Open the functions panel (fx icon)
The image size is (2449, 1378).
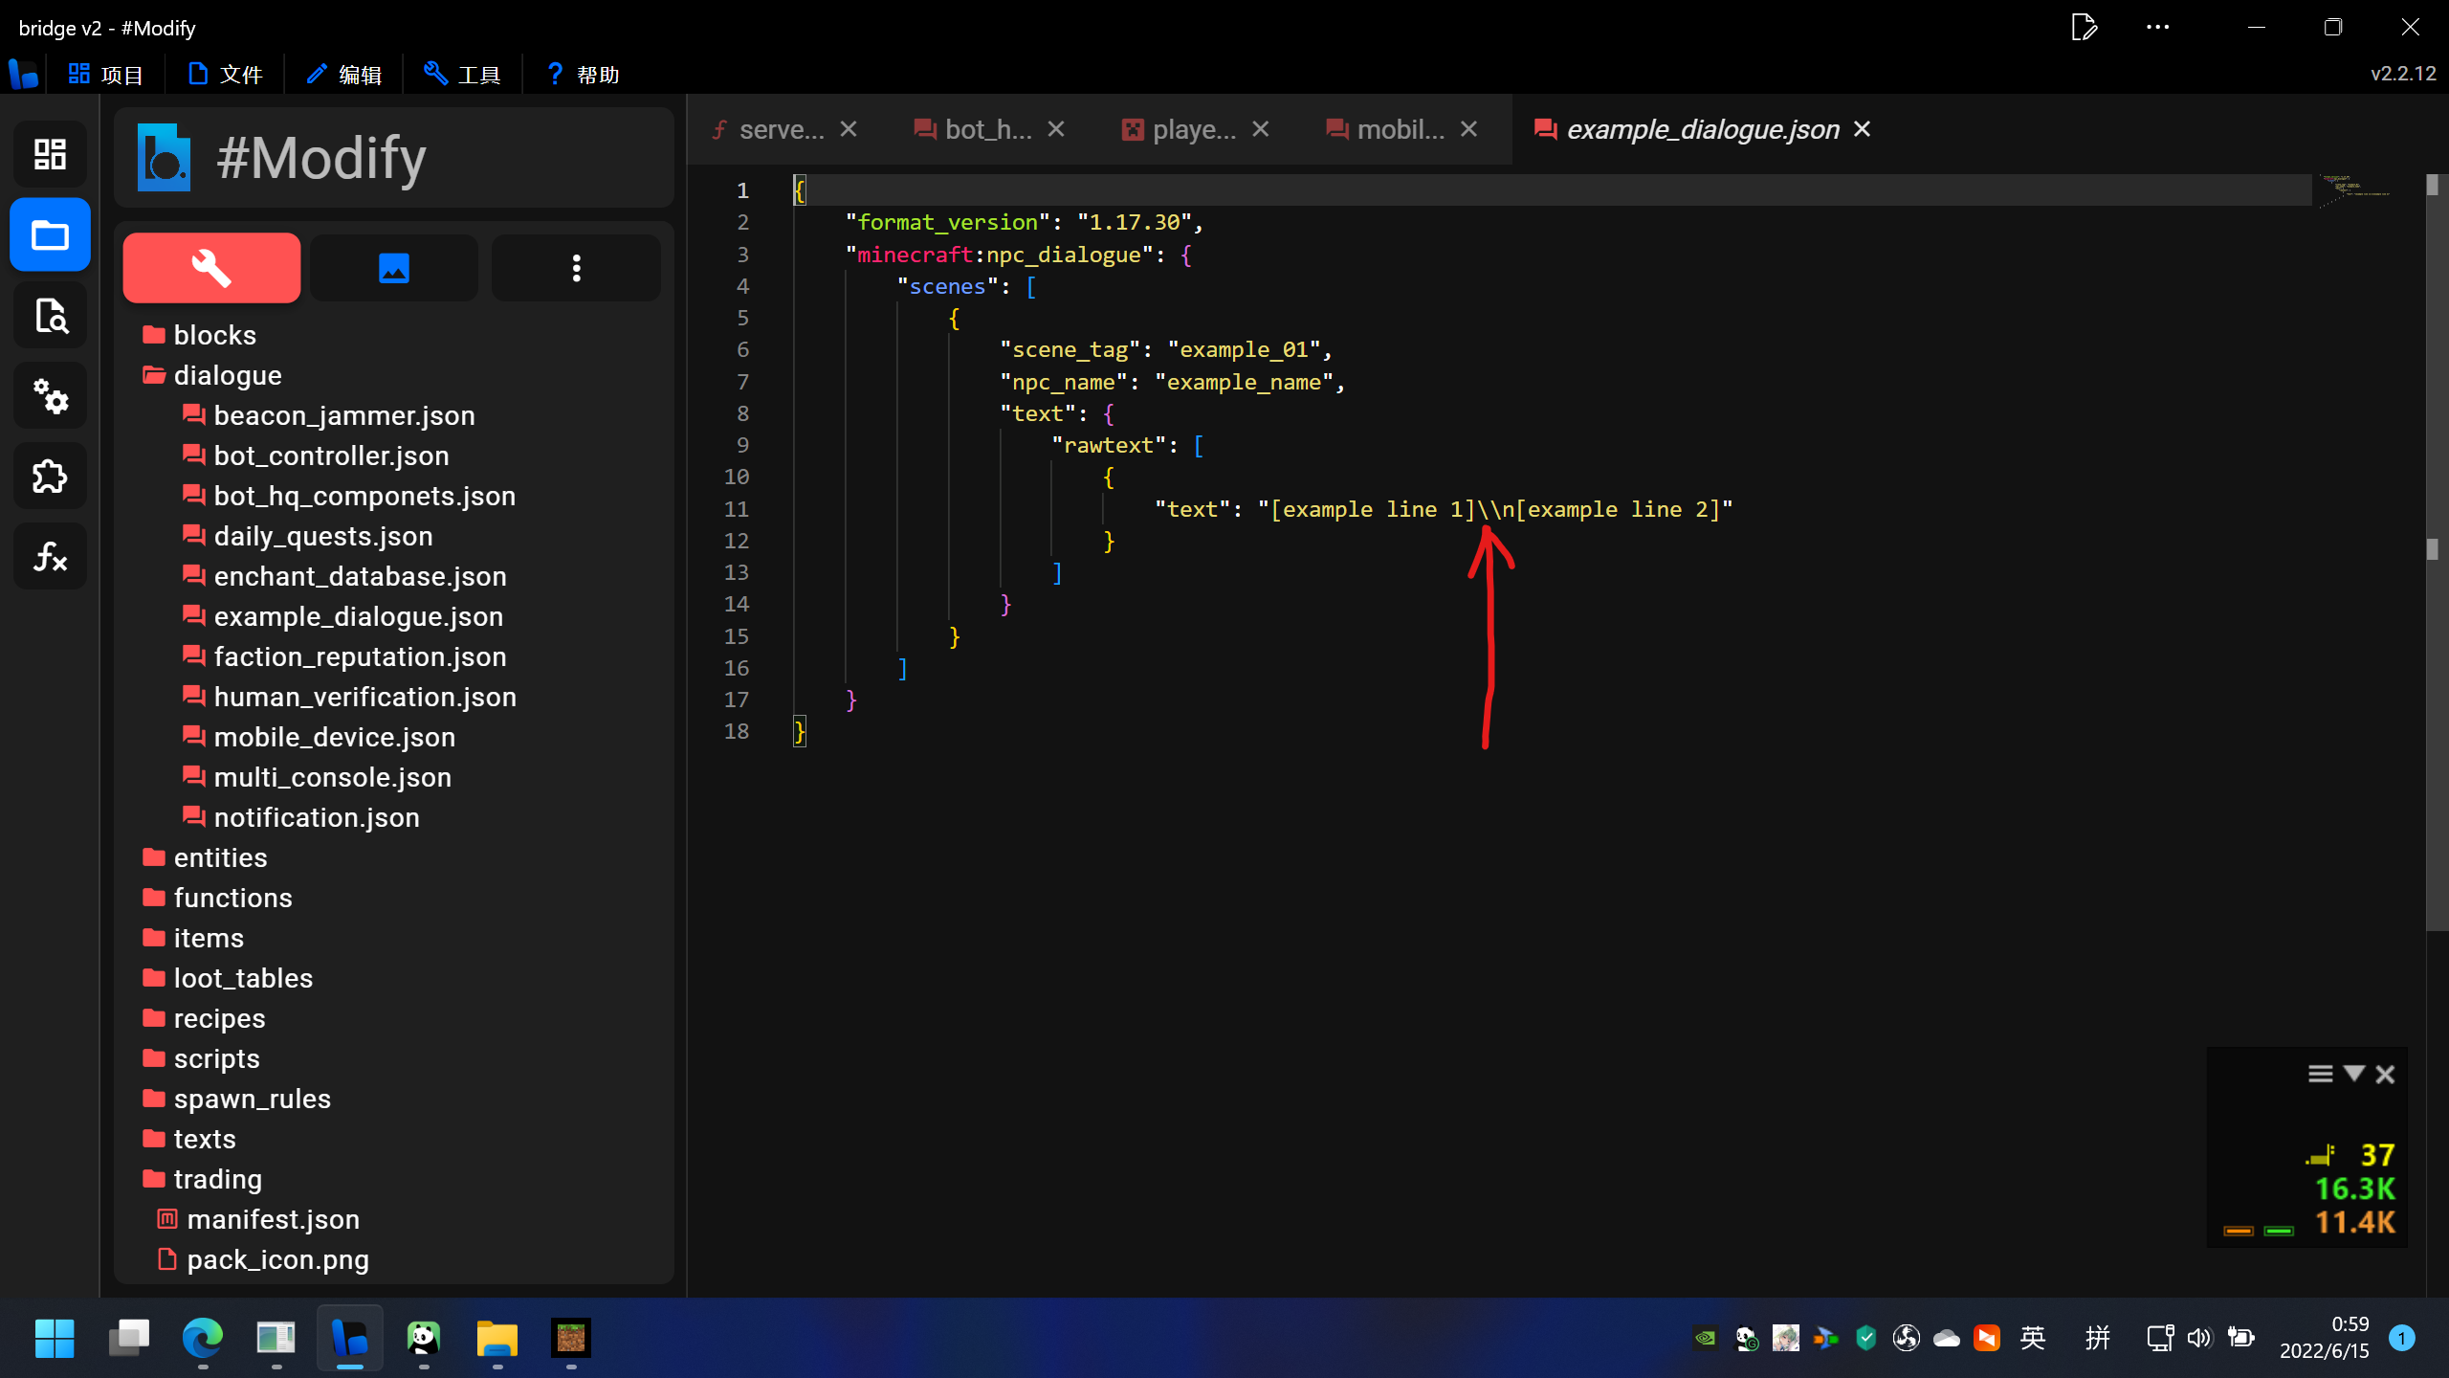(50, 556)
